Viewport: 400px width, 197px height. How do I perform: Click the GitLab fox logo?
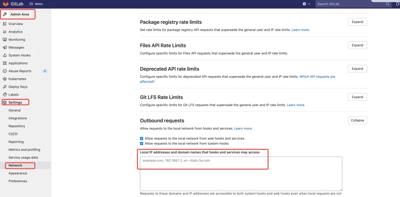coord(6,4)
